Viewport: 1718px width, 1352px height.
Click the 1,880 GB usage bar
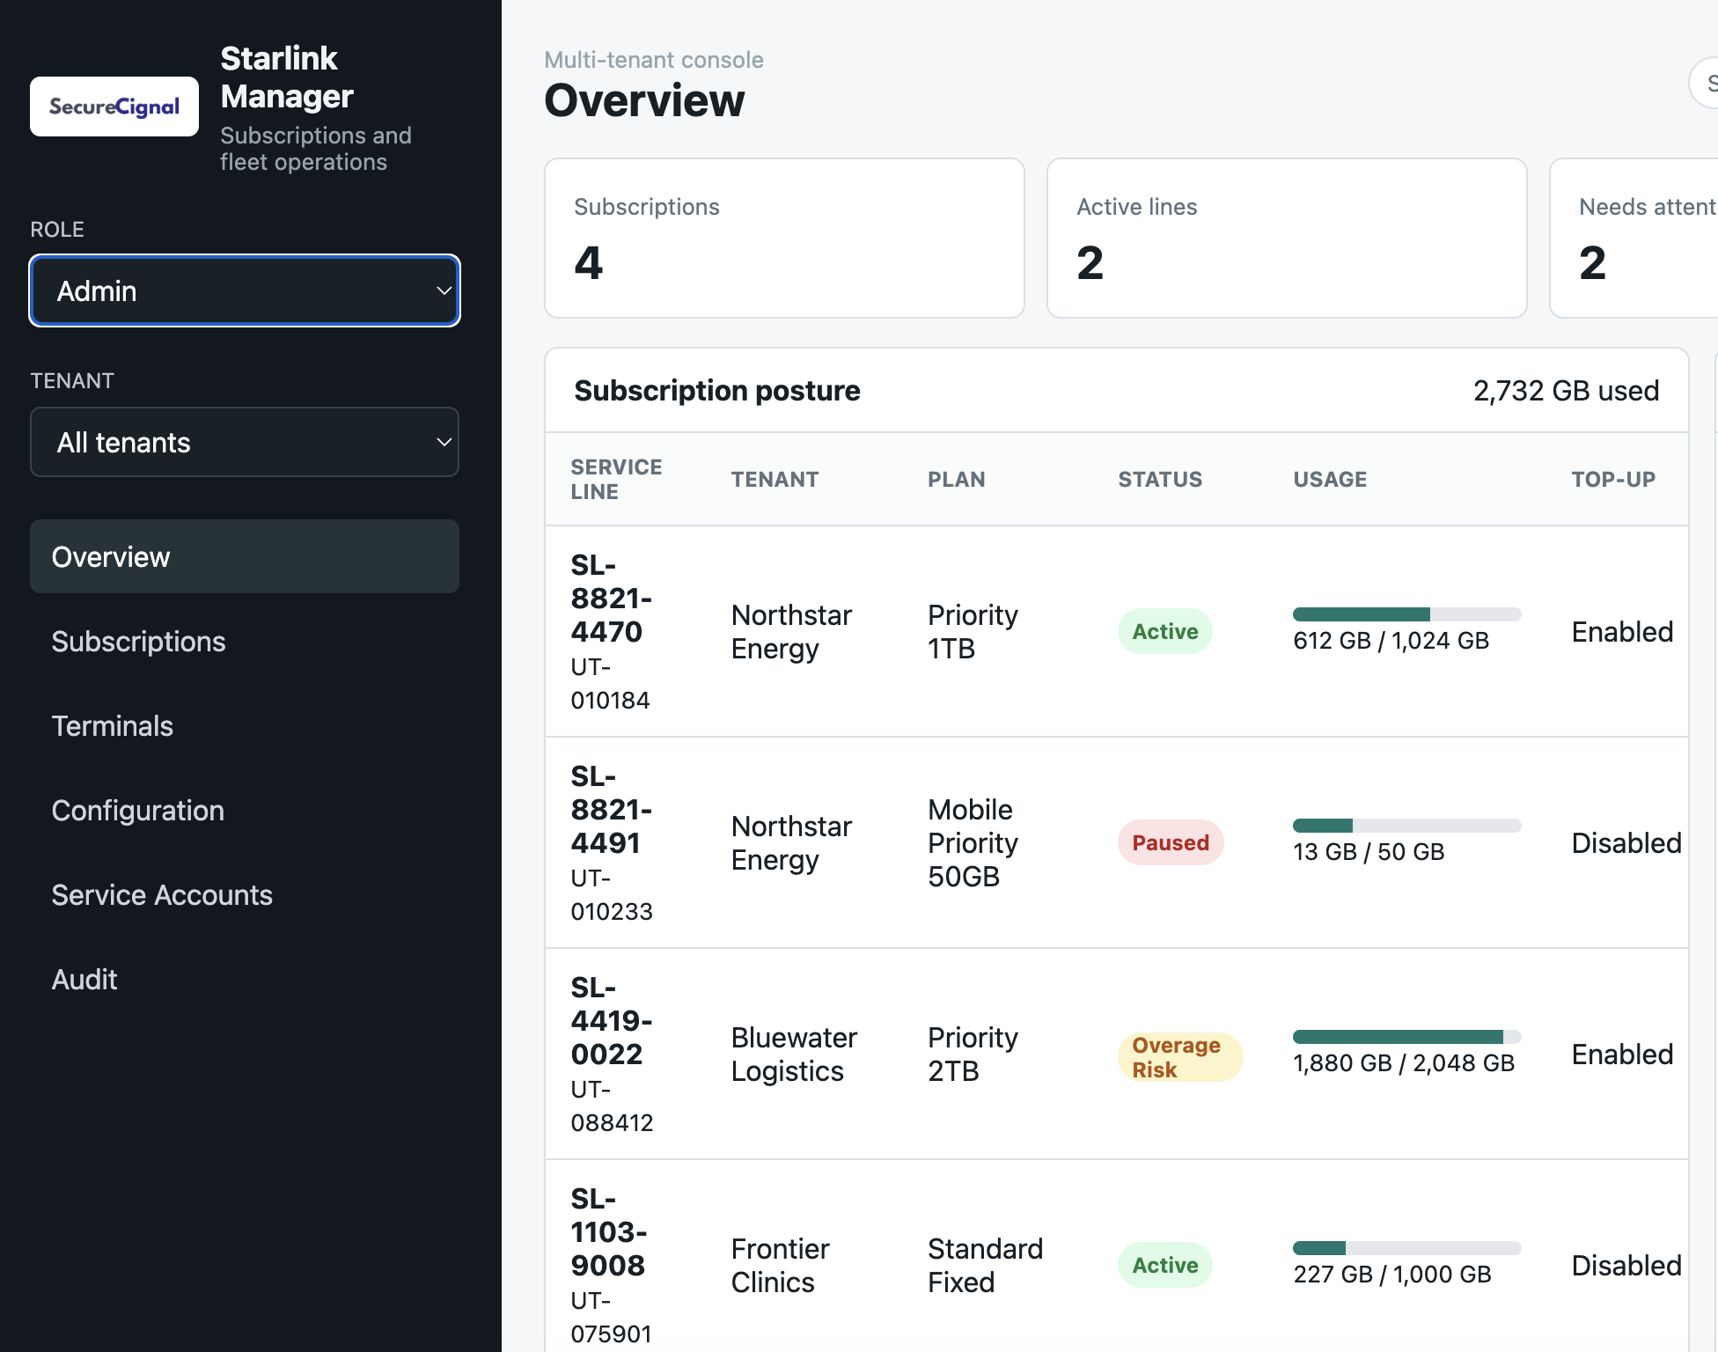tap(1406, 1037)
